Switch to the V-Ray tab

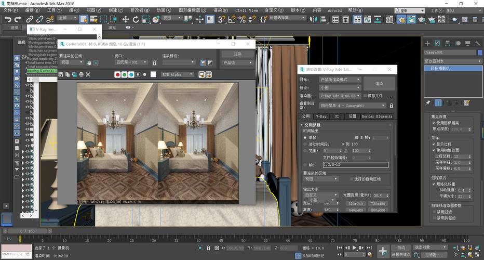322,116
